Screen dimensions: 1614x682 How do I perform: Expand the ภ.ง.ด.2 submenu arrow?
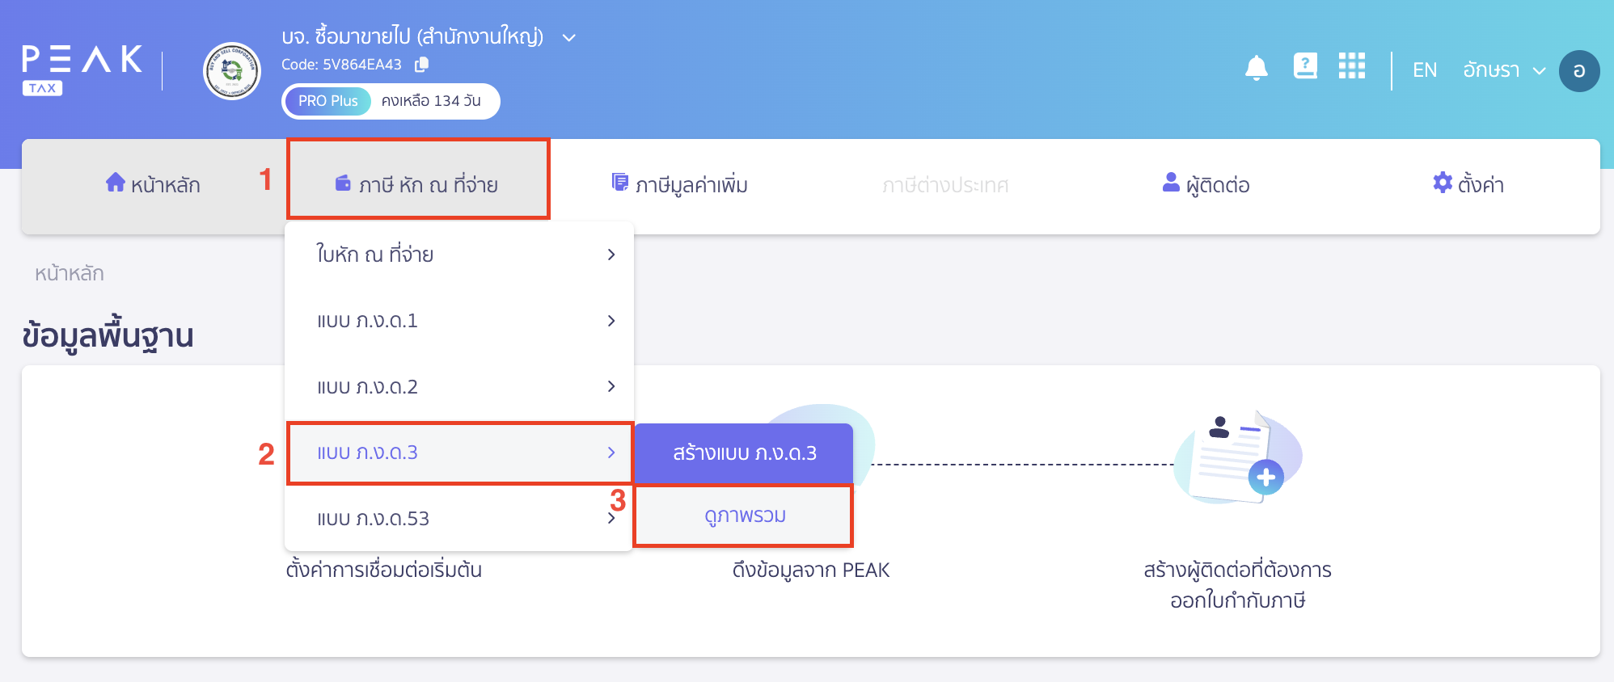[x=611, y=386]
